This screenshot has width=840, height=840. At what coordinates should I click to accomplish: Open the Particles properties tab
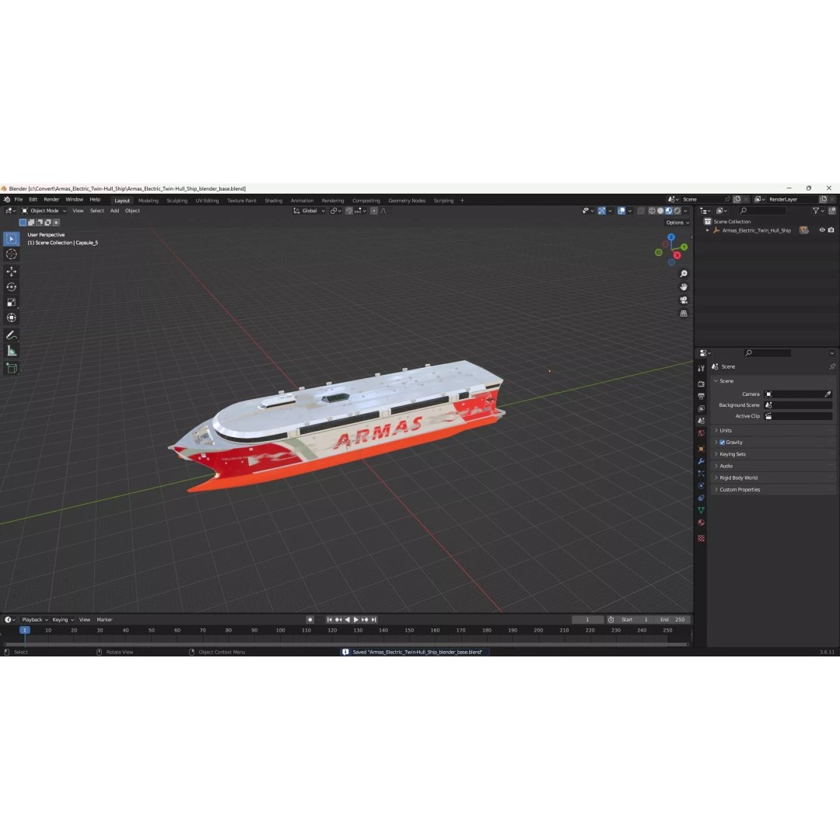pyautogui.click(x=701, y=474)
